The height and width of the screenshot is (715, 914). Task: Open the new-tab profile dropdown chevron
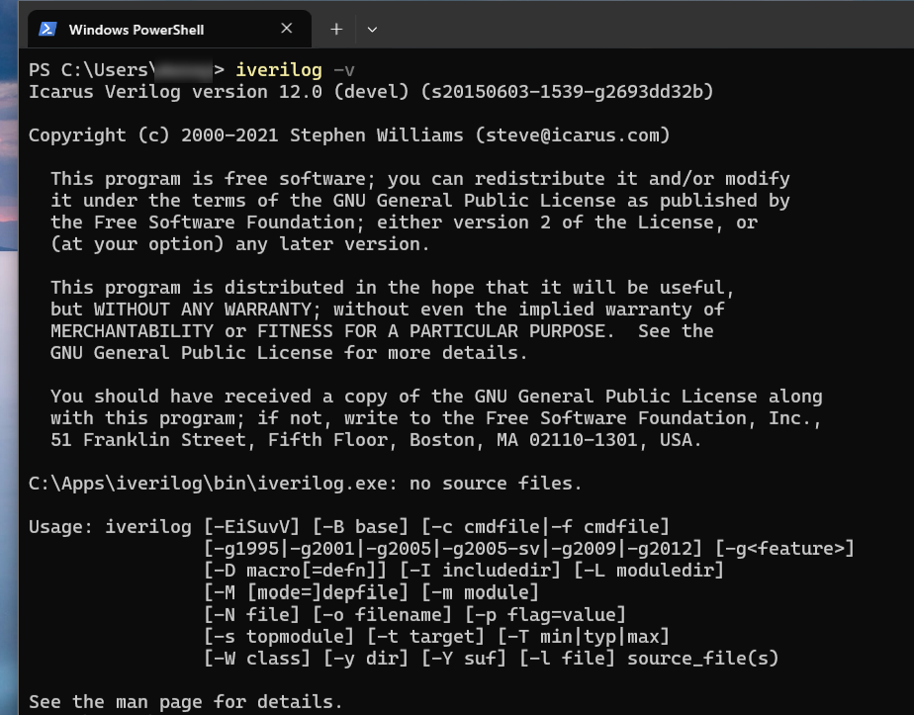tap(372, 29)
